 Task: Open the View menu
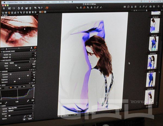coord(30,2)
